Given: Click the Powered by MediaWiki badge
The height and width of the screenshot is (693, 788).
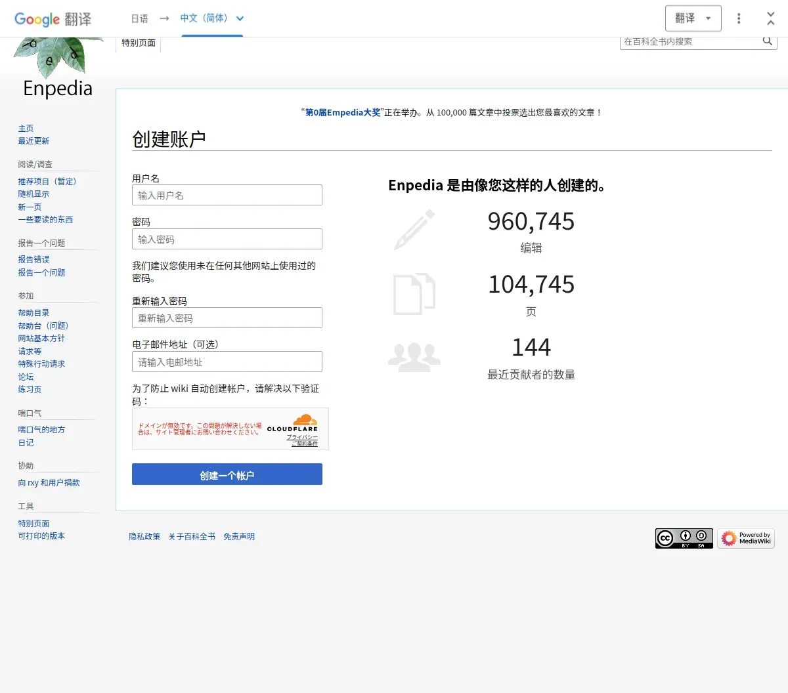Looking at the screenshot, I should tap(746, 538).
